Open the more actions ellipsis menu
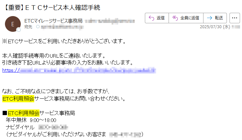242x140 pixels. 234,18
